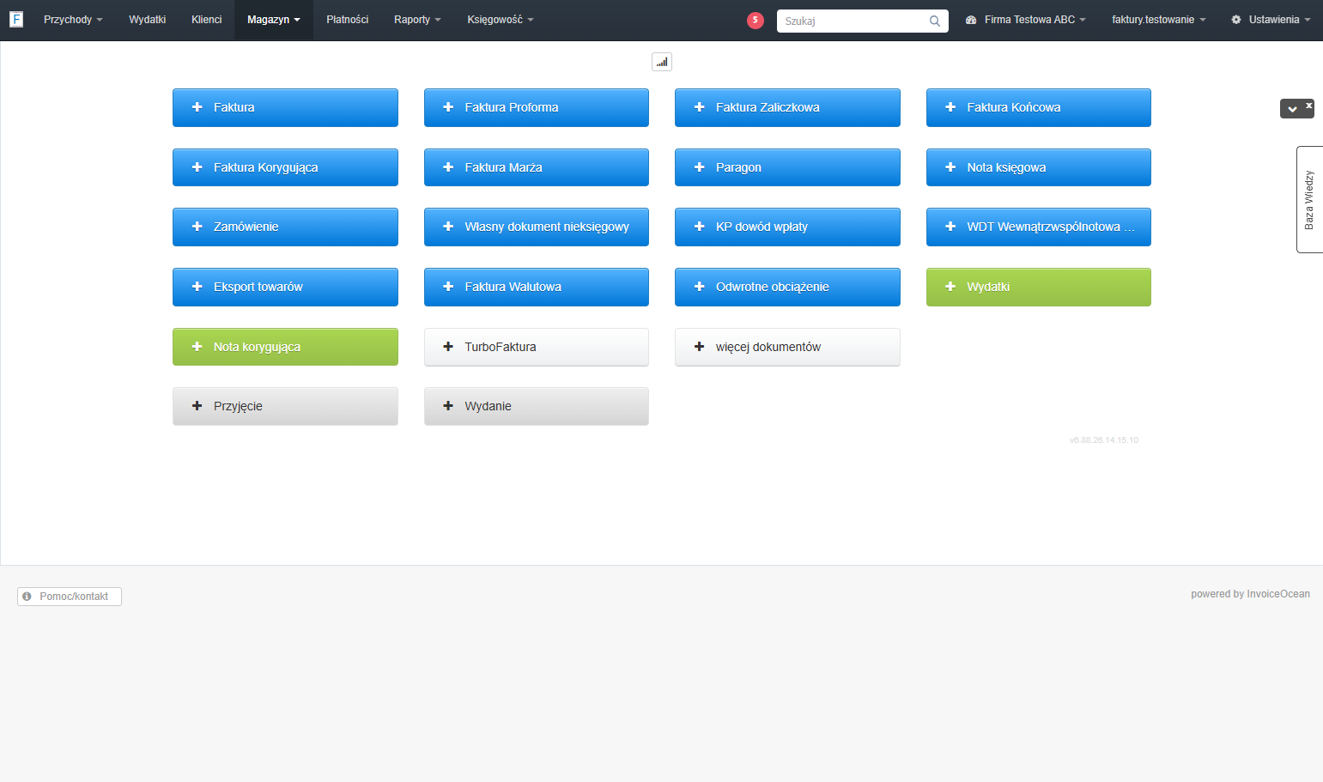Create a new Zamówienie
The image size is (1323, 782).
pyautogui.click(x=285, y=227)
